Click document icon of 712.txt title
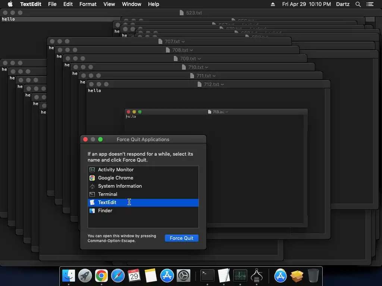Viewport: 382px width, 286px height. pyautogui.click(x=200, y=84)
